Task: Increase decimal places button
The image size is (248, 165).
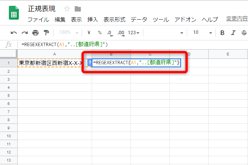Action: pos(121,33)
